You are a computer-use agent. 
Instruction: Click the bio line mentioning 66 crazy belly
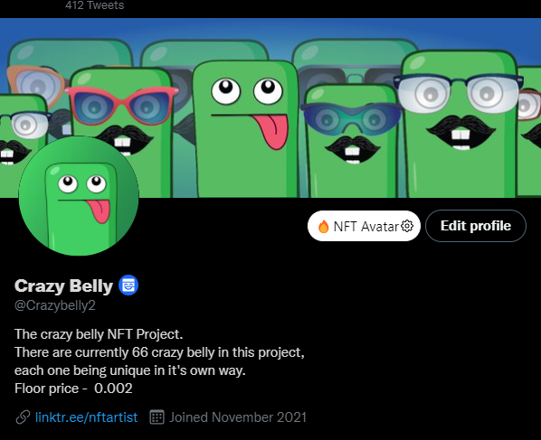coord(159,352)
